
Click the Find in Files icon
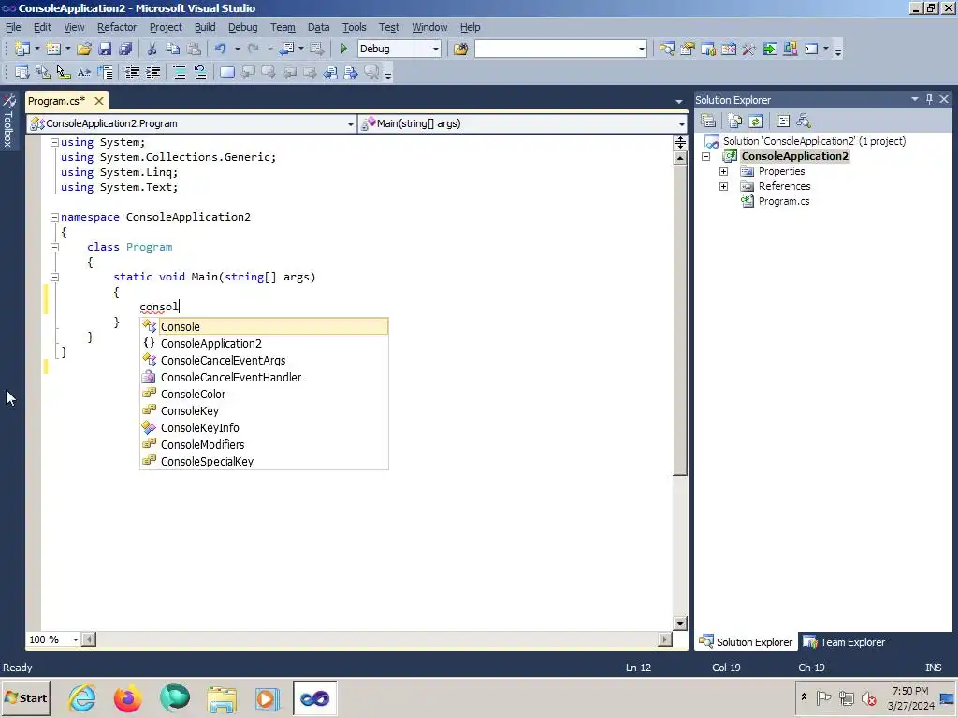click(460, 49)
